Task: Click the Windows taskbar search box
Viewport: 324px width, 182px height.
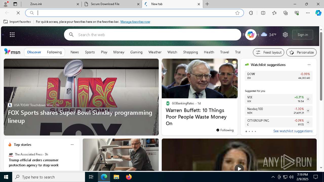Action: click(49, 177)
